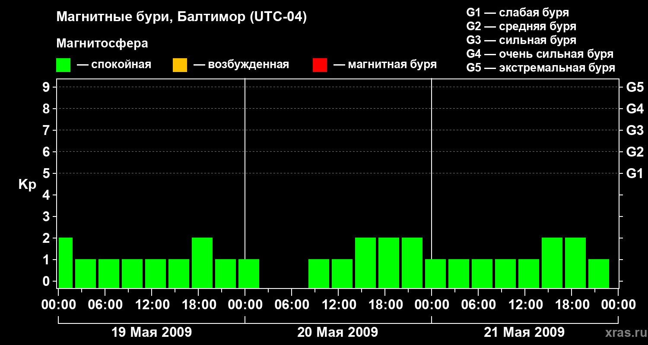The width and height of the screenshot is (648, 345).
Task: Select the 'G3 — сильная буря' legend line
Action: coord(521,40)
